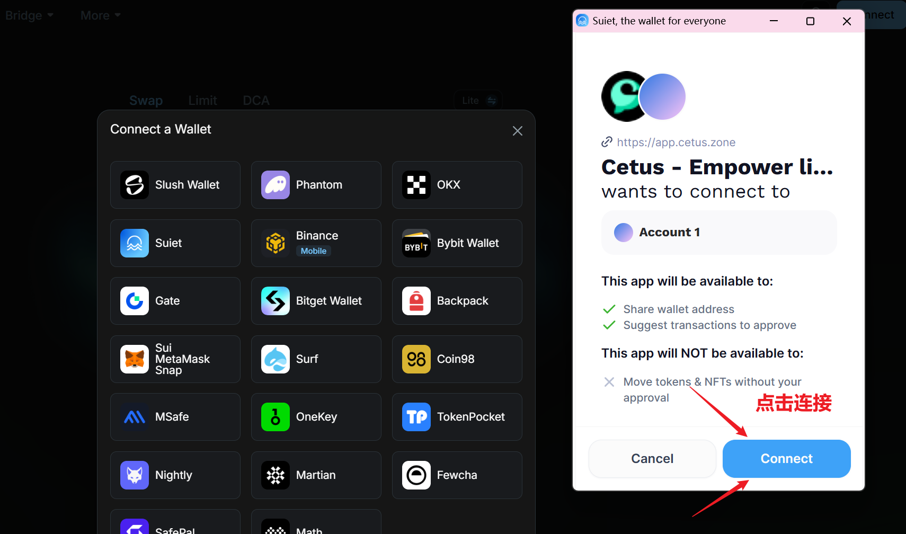The image size is (906, 534).
Task: Open the DCA tab
Action: (x=256, y=100)
